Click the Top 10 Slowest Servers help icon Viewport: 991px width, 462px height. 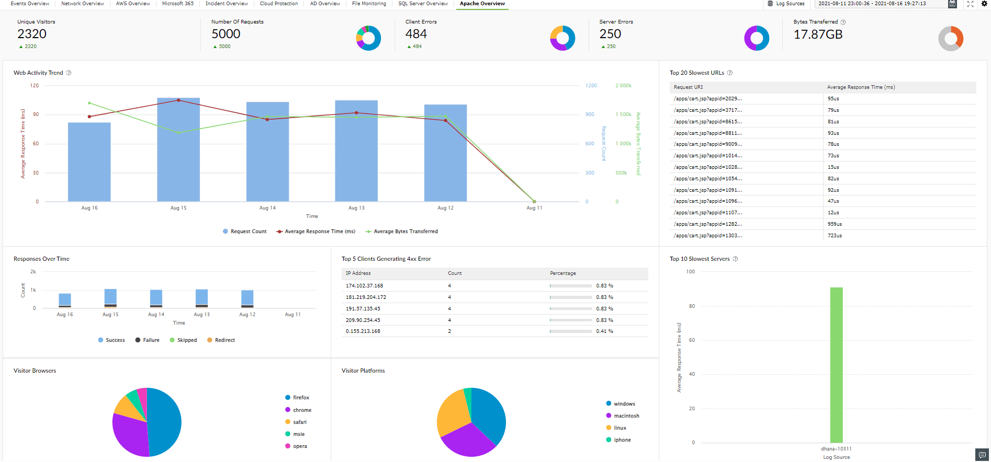pos(735,259)
